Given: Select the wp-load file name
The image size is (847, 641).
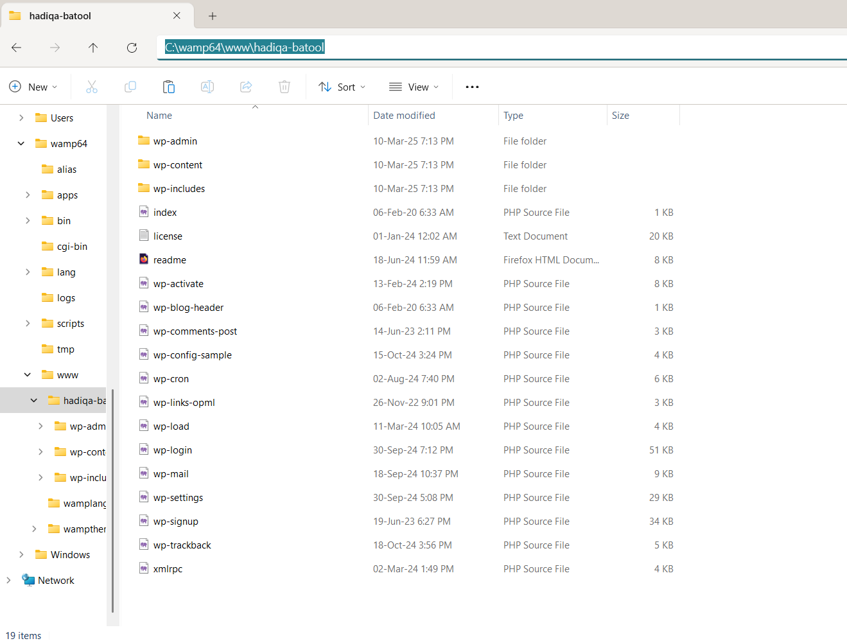Looking at the screenshot, I should (171, 426).
